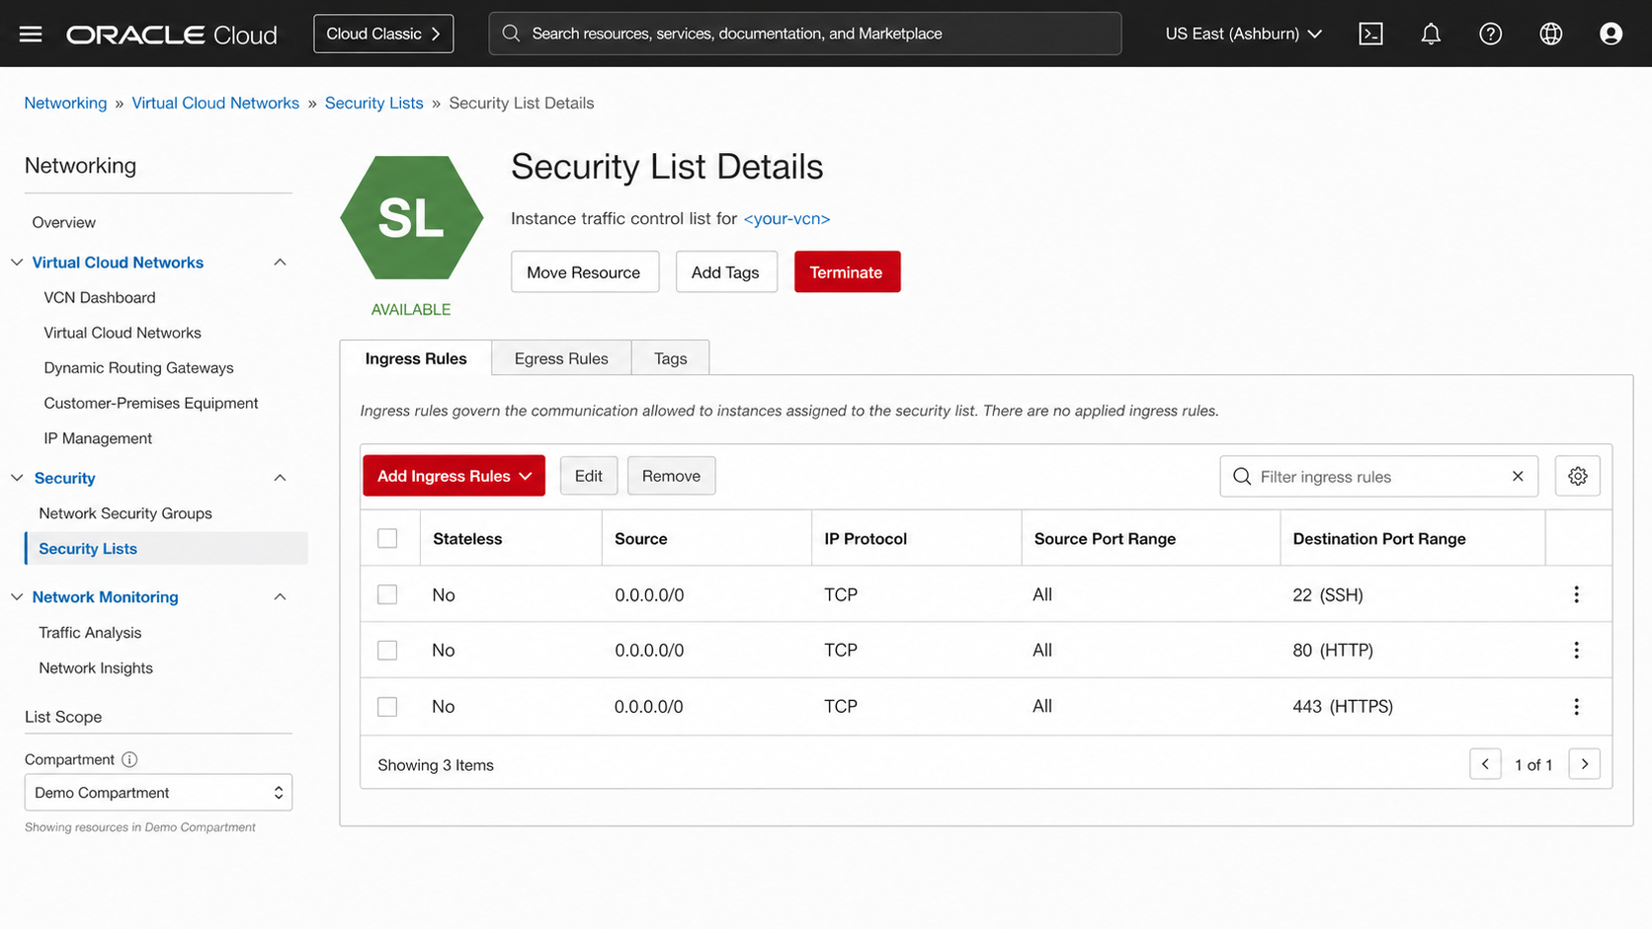Click the '443 (HTTPS)' port cell

tap(1343, 707)
